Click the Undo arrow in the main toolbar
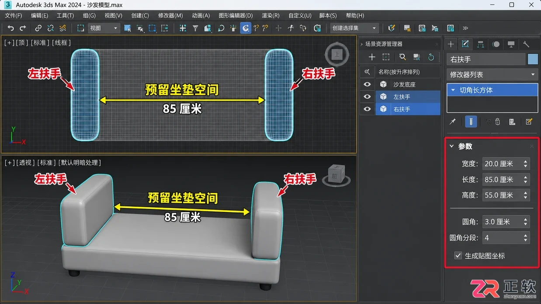Viewport: 541px width, 304px height. click(11, 28)
